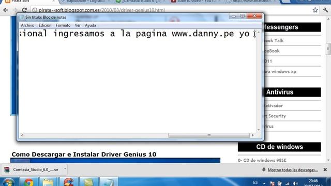Open the Chrome wrench settings menu
Image resolution: width=331 pixels, height=186 pixels.
click(x=325, y=10)
